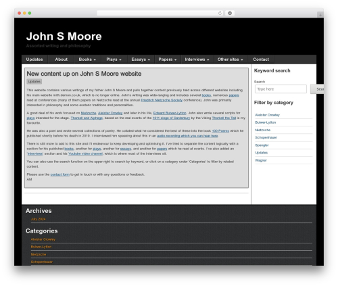Viewport: 338px width, 286px height.
Task: Open the 1011 siege of Canterbury link
Action: coord(171,118)
